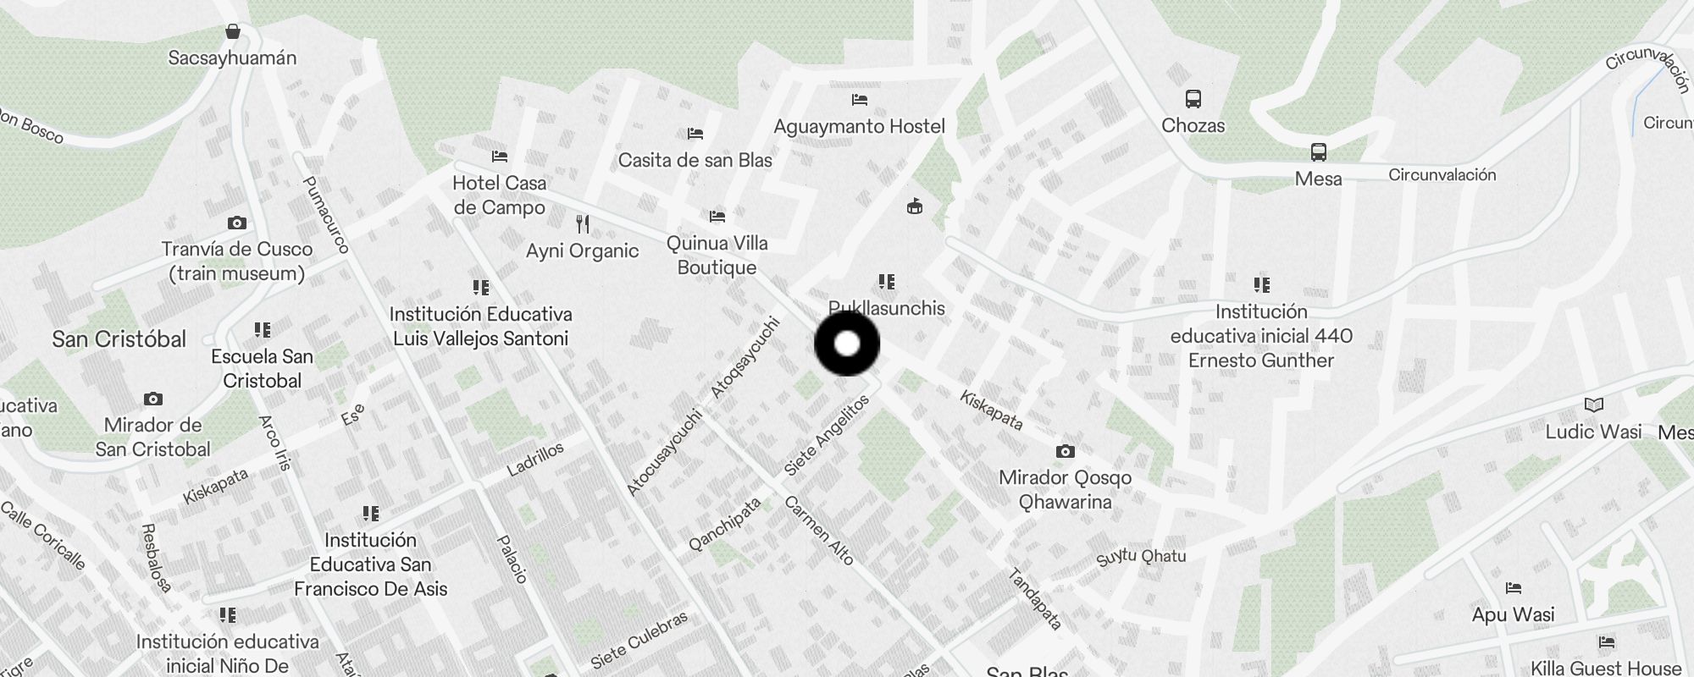1694x677 pixels.
Task: Click the carousel icon near Pukllasunchis
Action: [915, 206]
